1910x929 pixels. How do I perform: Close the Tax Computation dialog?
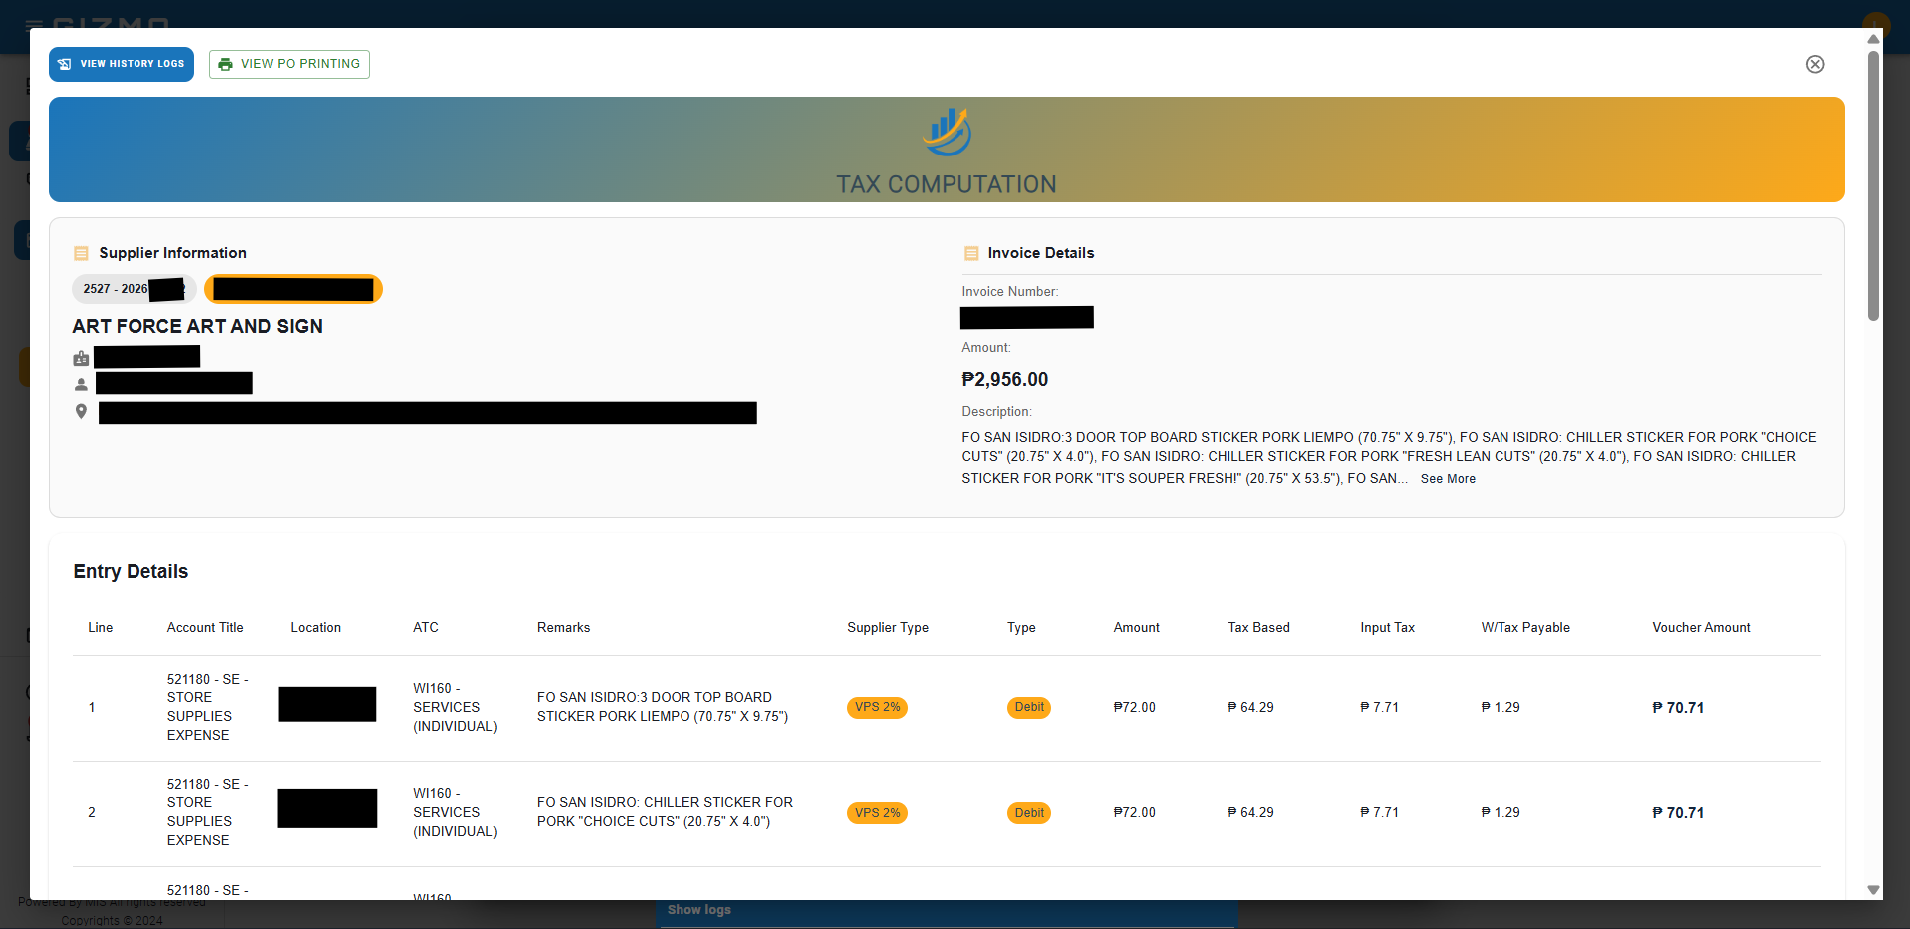point(1815,64)
